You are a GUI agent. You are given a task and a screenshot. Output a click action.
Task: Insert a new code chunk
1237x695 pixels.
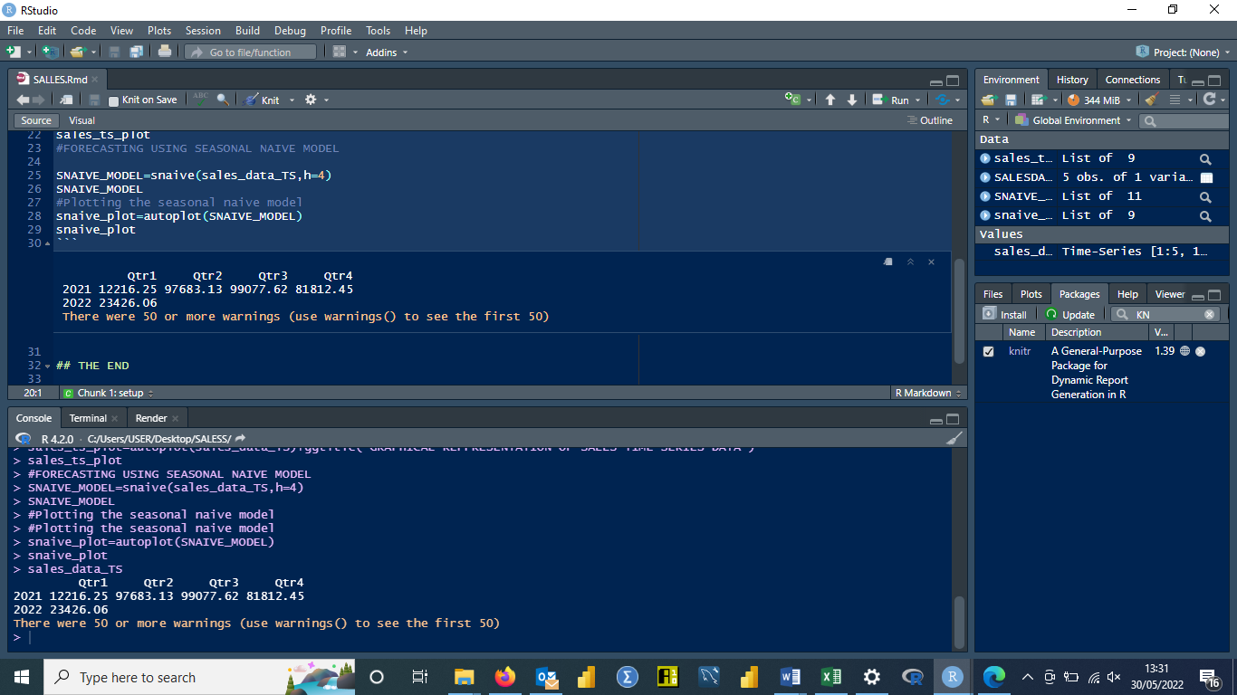click(792, 100)
